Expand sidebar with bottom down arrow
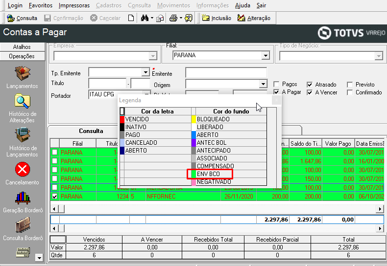 pyautogui.click(x=39, y=258)
